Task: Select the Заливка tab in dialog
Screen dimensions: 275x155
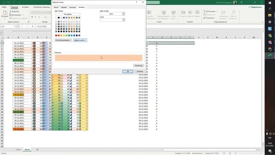Action: click(x=81, y=7)
